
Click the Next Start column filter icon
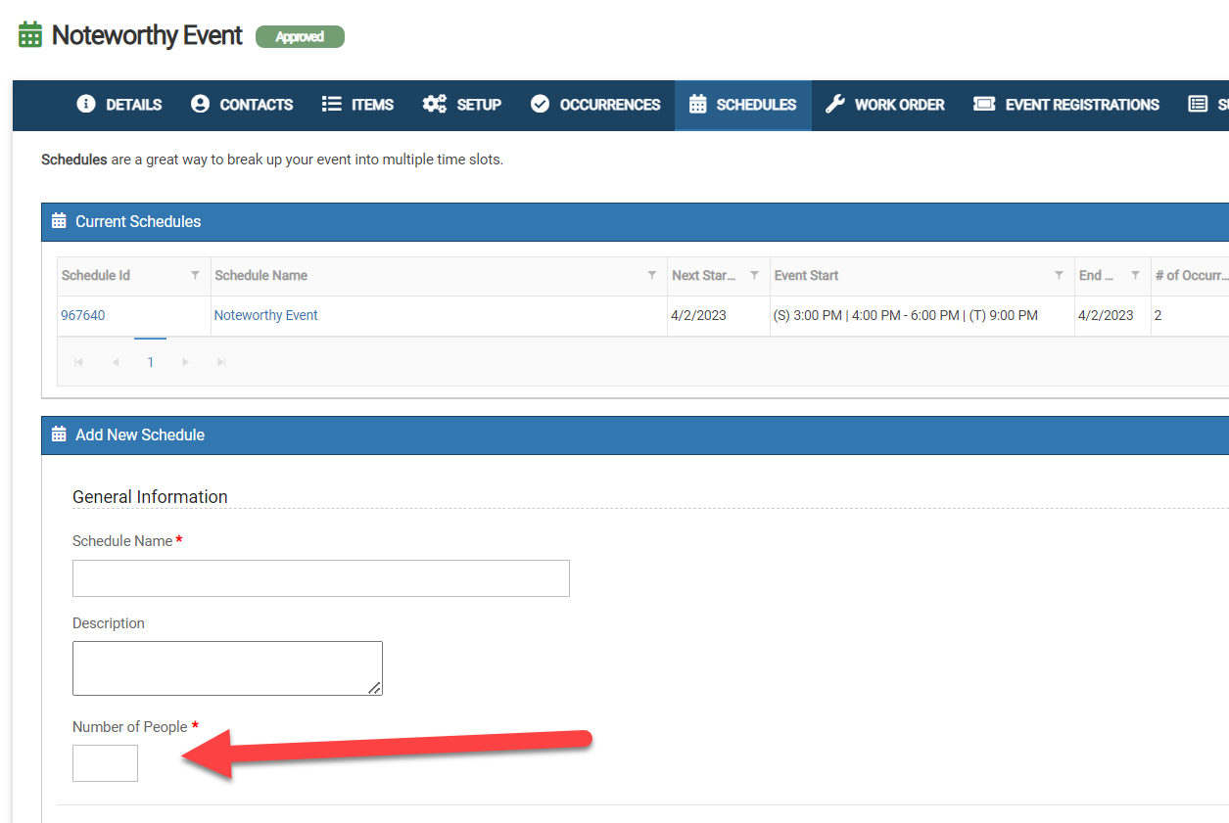(x=754, y=276)
